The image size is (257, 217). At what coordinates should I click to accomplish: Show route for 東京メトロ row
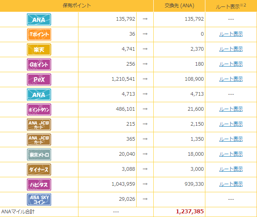coord(231,154)
